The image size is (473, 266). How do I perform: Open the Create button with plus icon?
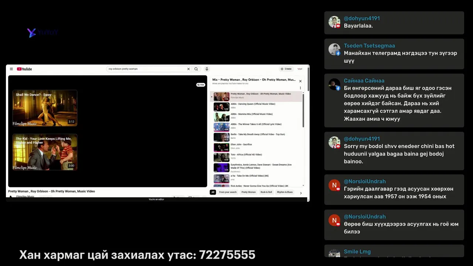286,69
